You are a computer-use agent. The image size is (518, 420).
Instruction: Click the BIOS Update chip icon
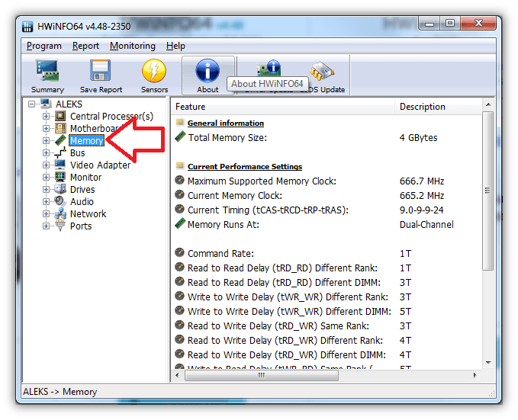click(321, 72)
